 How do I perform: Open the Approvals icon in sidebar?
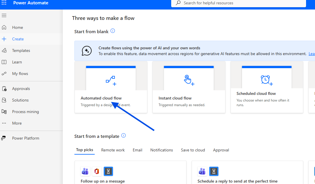point(4,89)
